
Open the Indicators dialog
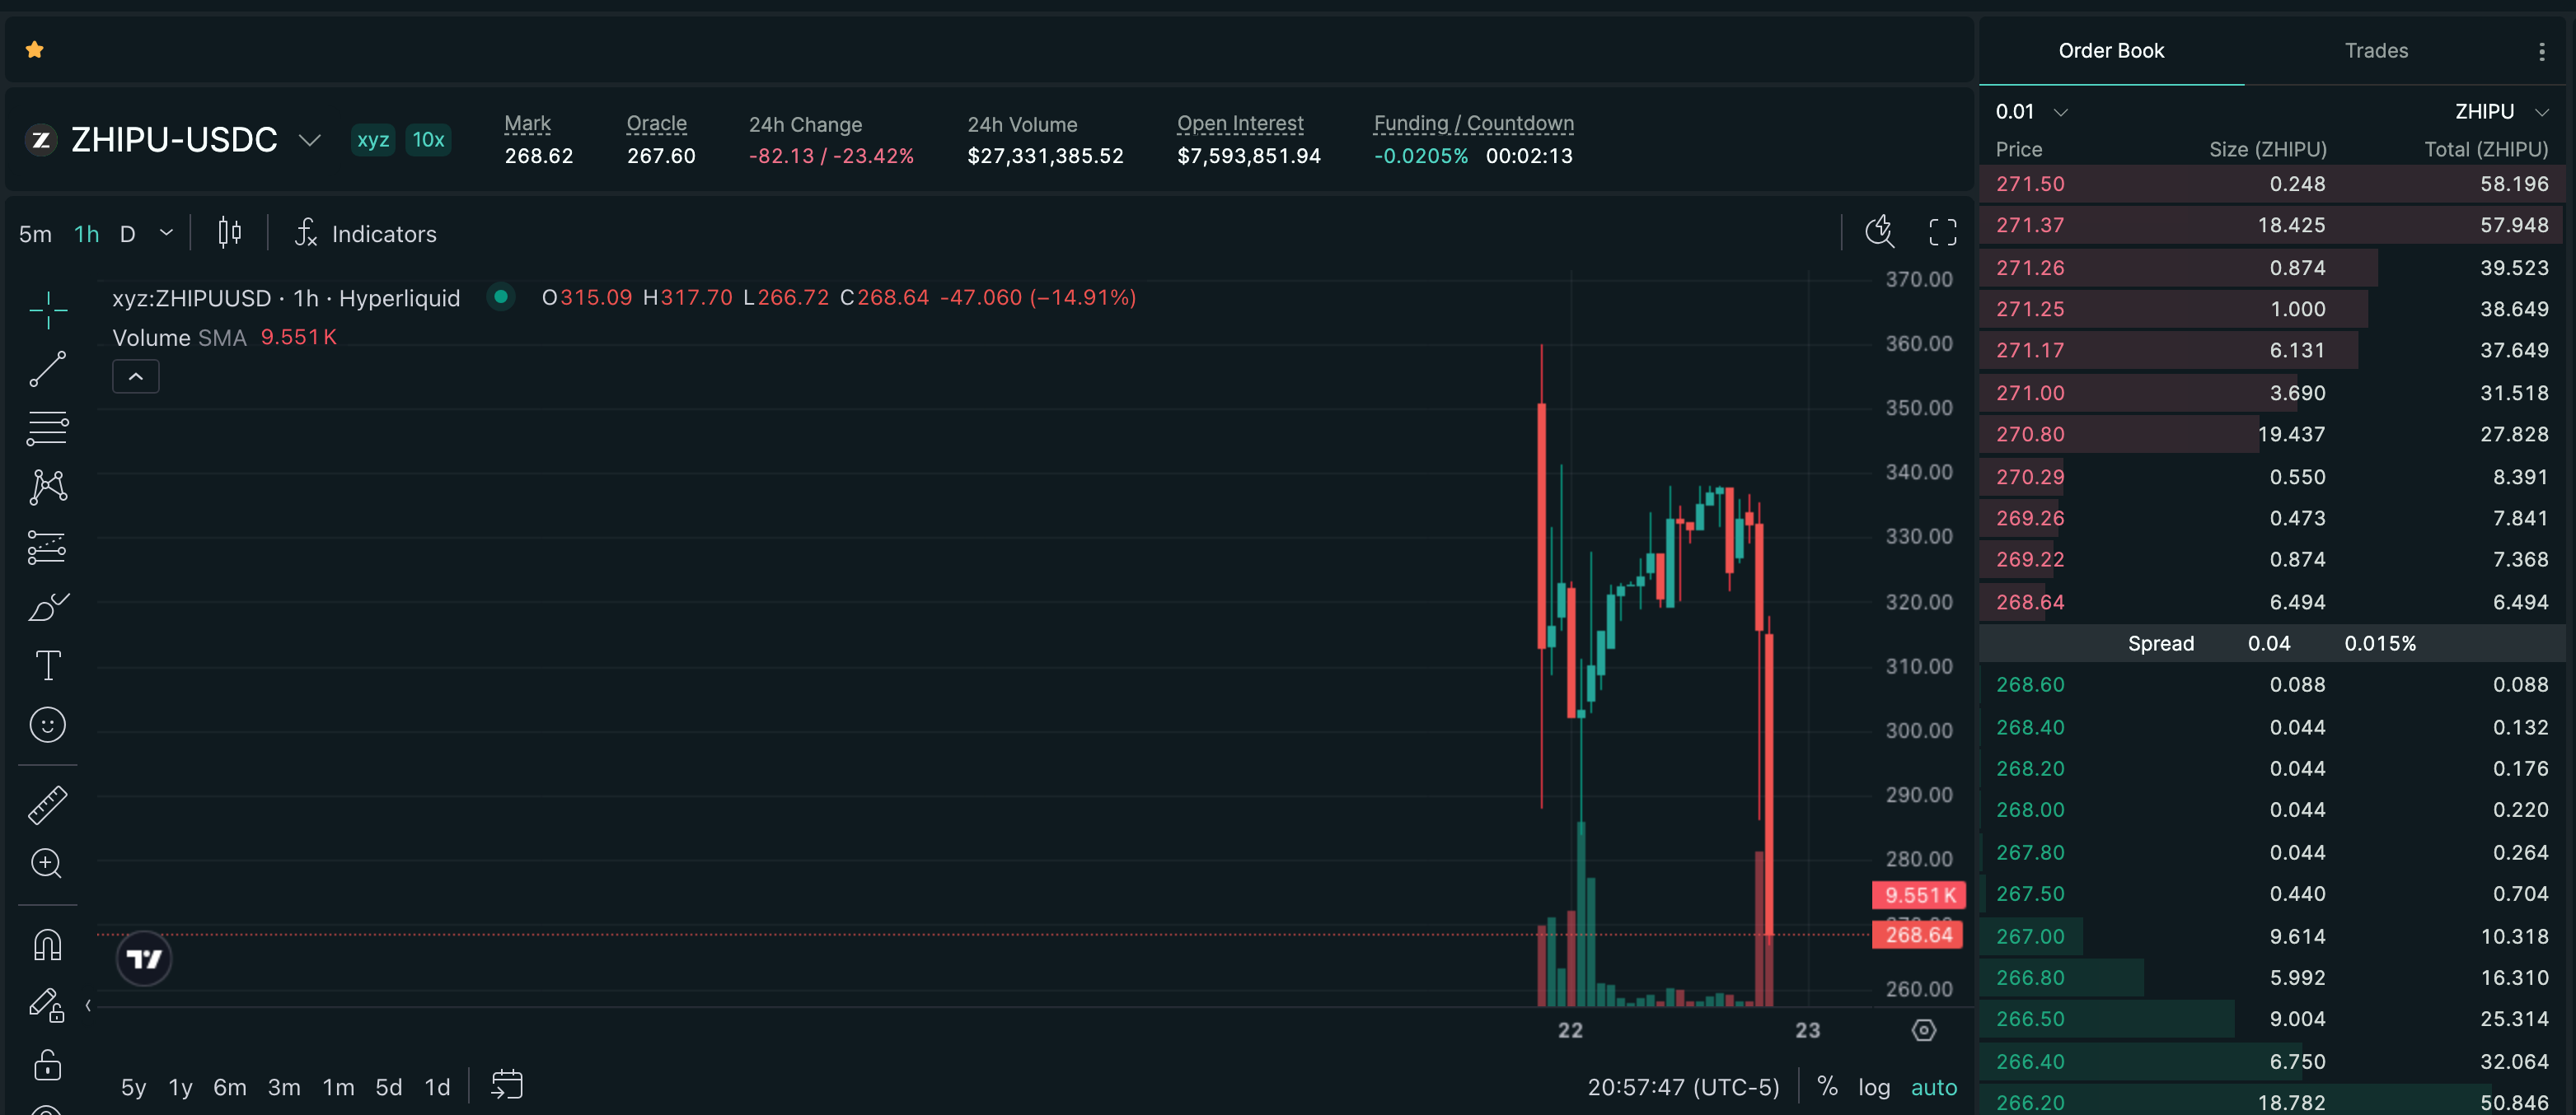coord(366,234)
